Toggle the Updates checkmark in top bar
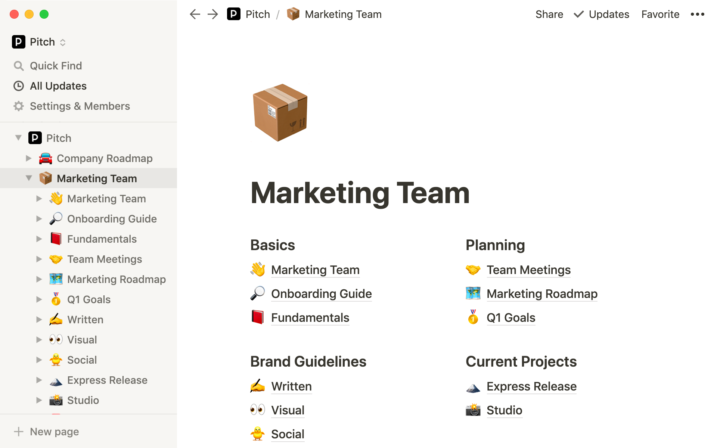This screenshot has height=448, width=717. (x=578, y=15)
